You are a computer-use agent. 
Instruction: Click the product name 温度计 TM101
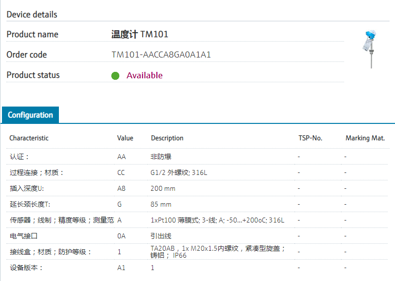[x=140, y=34]
